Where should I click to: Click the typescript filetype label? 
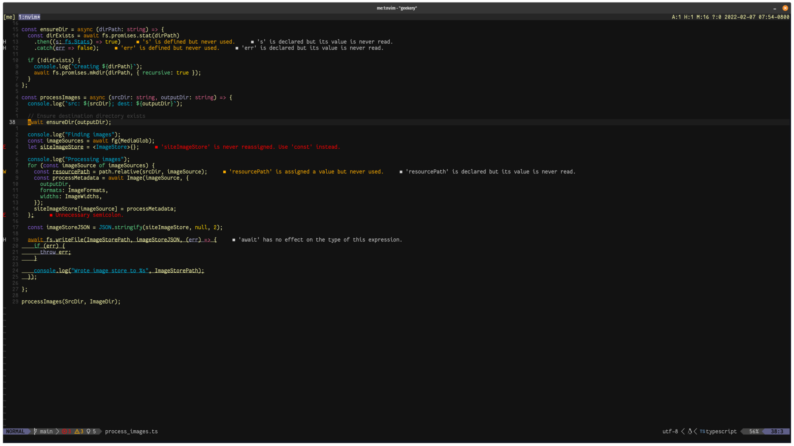pos(721,431)
